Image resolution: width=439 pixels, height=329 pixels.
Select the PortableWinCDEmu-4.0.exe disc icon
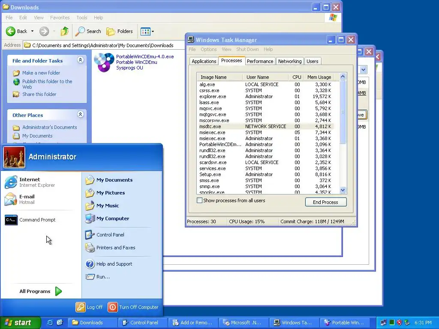click(x=104, y=63)
